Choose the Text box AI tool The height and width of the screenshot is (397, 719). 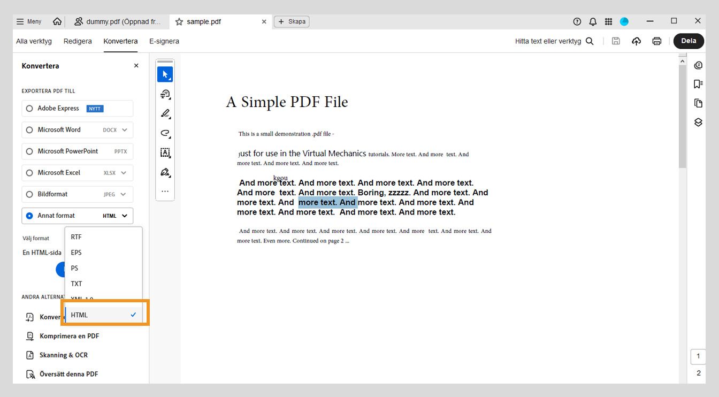coord(165,152)
